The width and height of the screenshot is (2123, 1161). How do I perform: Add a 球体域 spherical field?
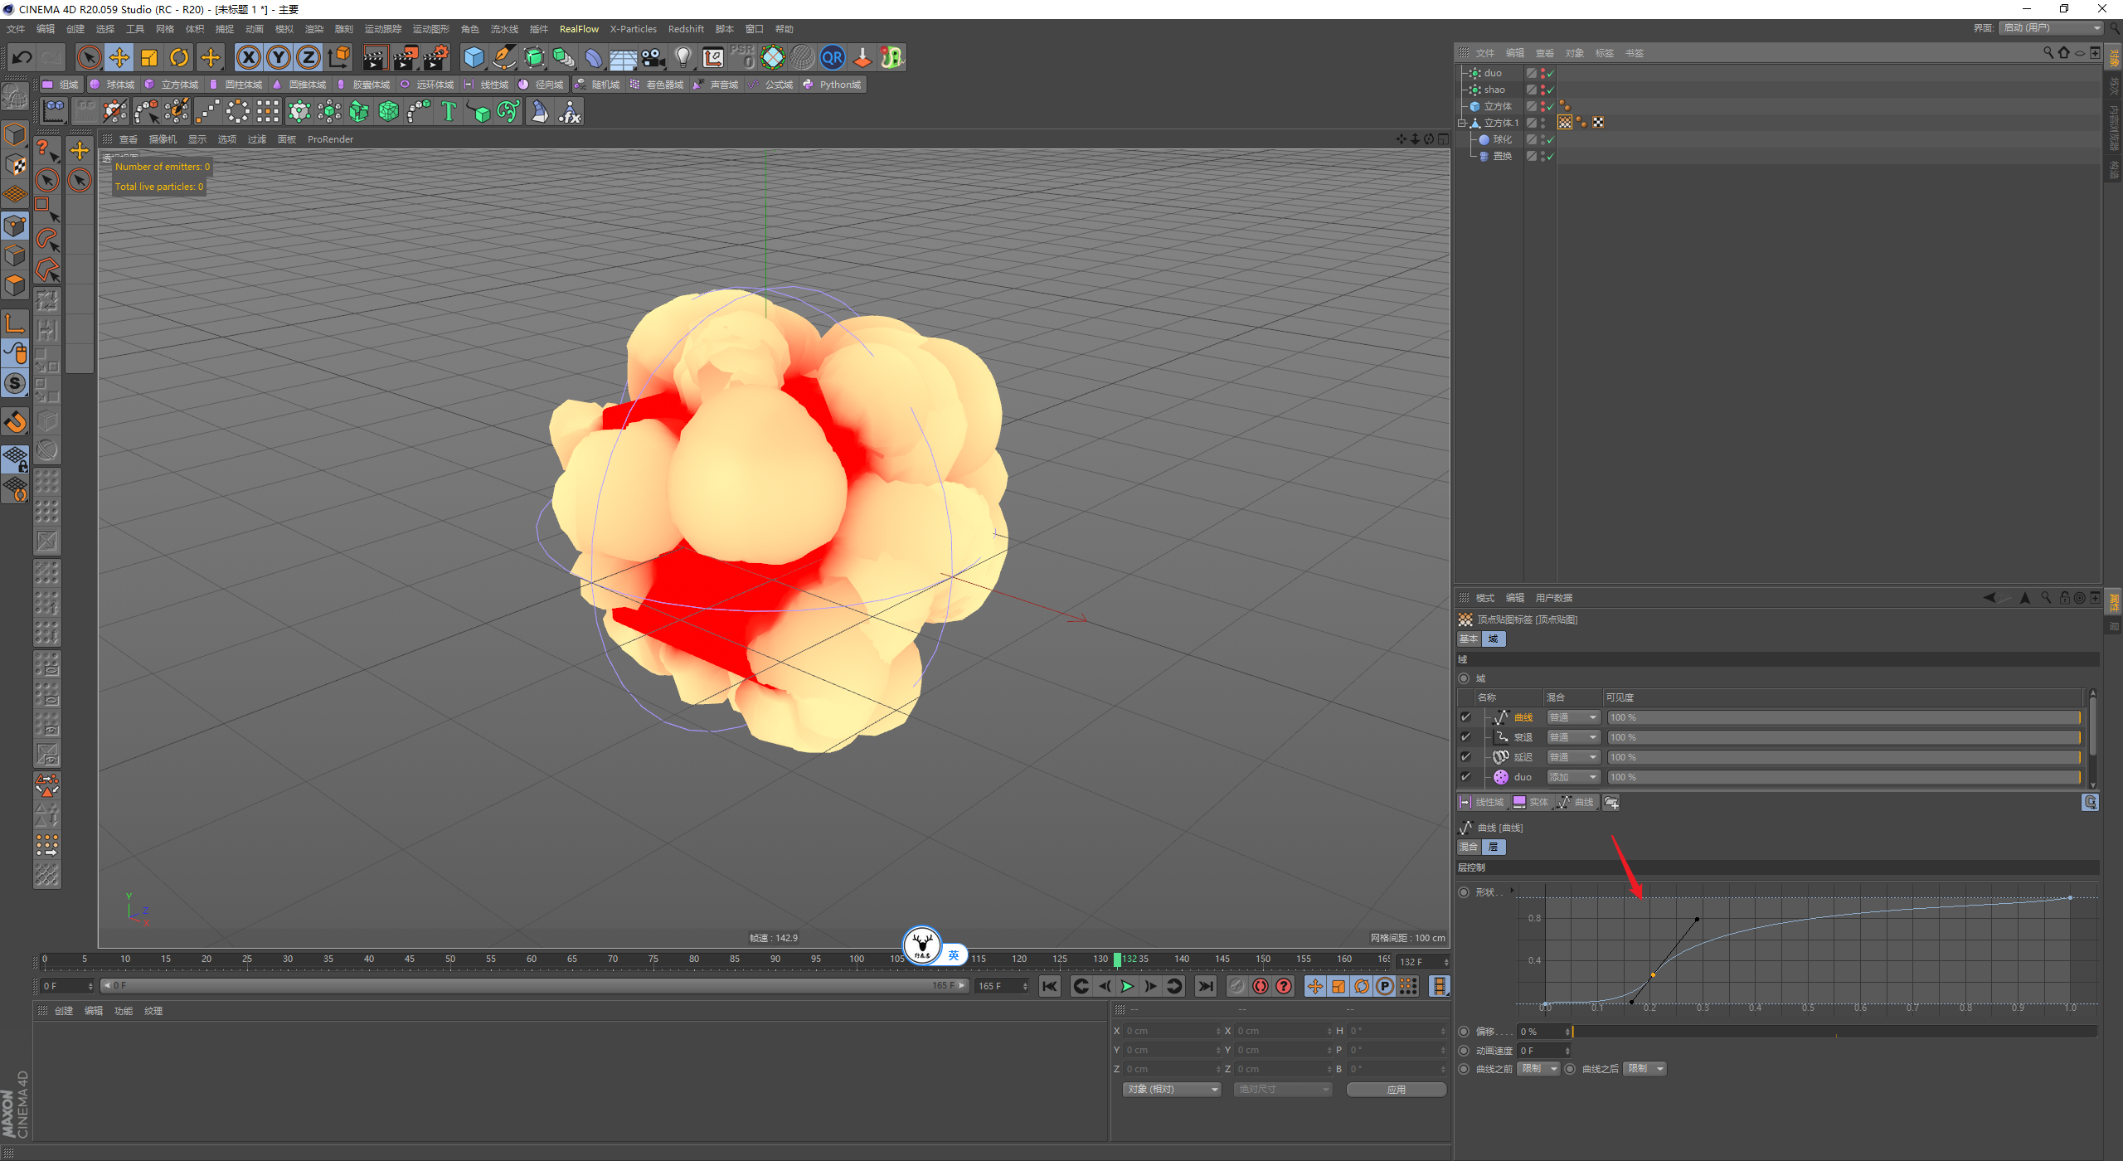[112, 85]
